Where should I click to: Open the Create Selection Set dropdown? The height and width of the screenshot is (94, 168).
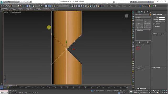[63, 6]
